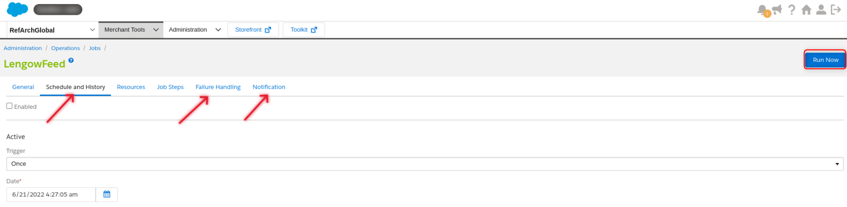
Task: Click the Salesforce cloud logo
Action: click(17, 10)
